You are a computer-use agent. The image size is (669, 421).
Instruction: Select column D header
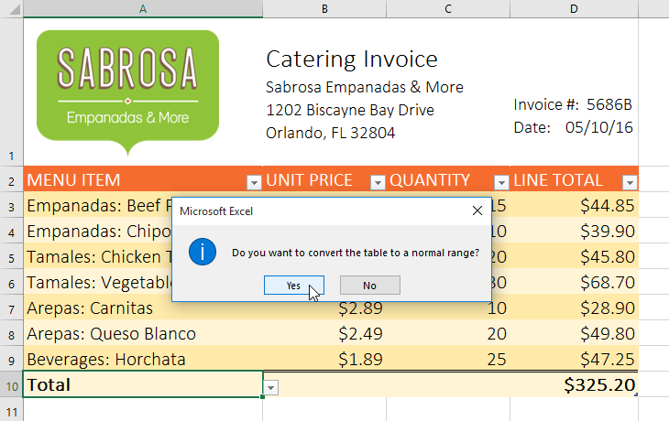tap(574, 8)
